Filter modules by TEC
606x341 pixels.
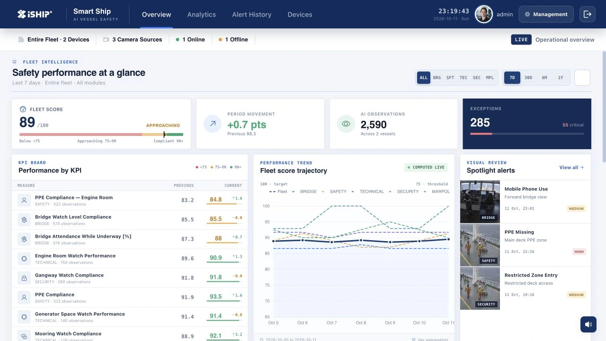463,78
